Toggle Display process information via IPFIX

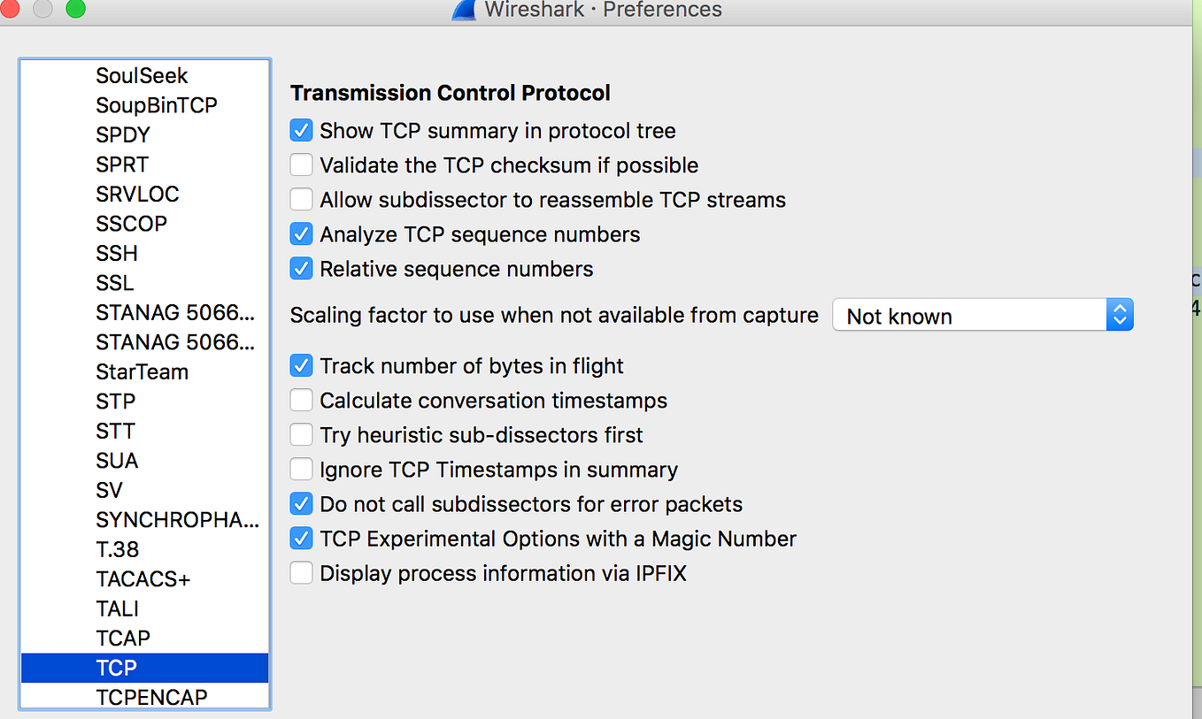click(x=302, y=573)
